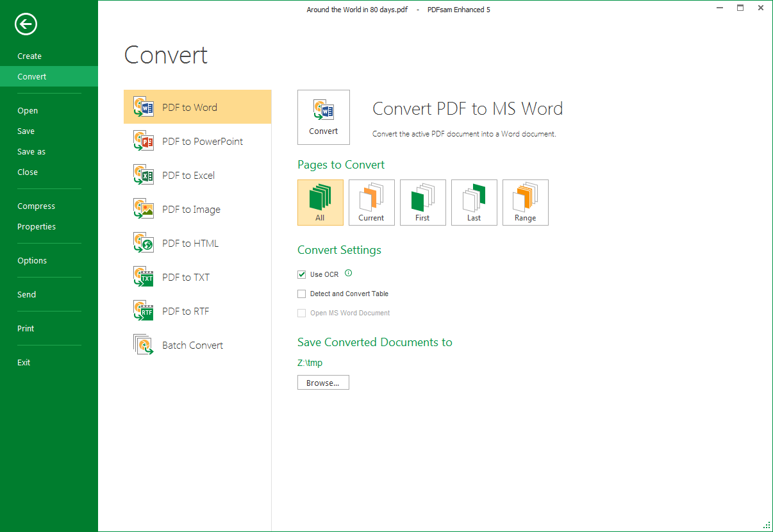This screenshot has width=773, height=532.
Task: Select Last page to convert
Action: point(474,203)
